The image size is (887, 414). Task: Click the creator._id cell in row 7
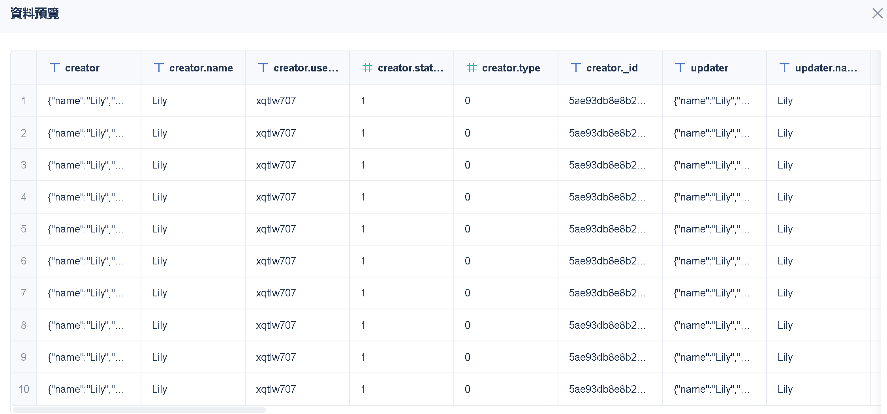point(607,293)
